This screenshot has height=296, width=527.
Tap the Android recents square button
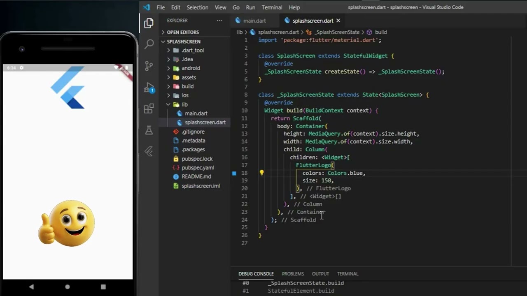click(x=103, y=287)
